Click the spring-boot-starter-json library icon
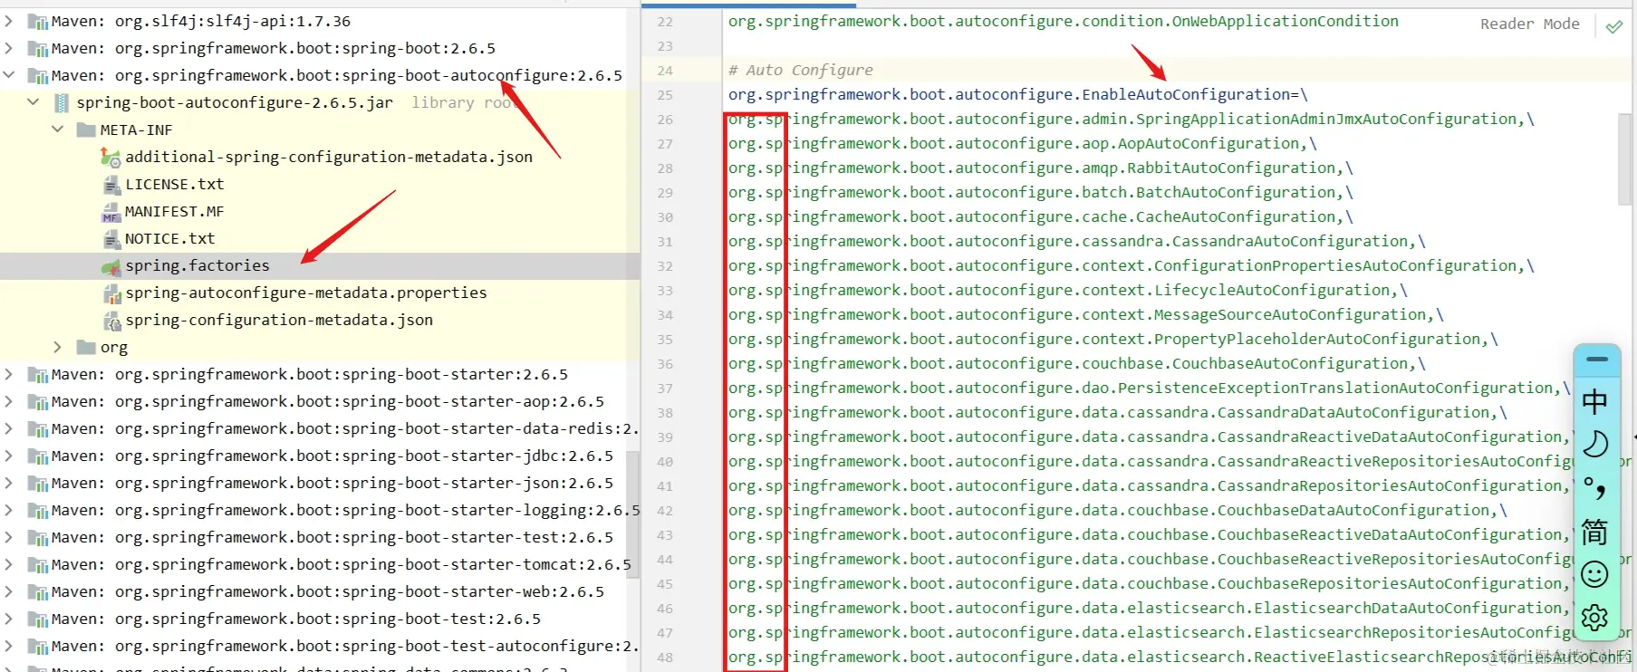Screen dimensions: 1637x672 coord(37,484)
